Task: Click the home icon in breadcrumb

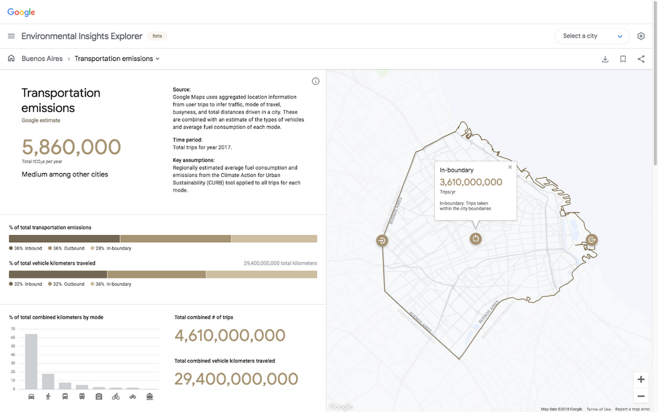Action: [11, 59]
